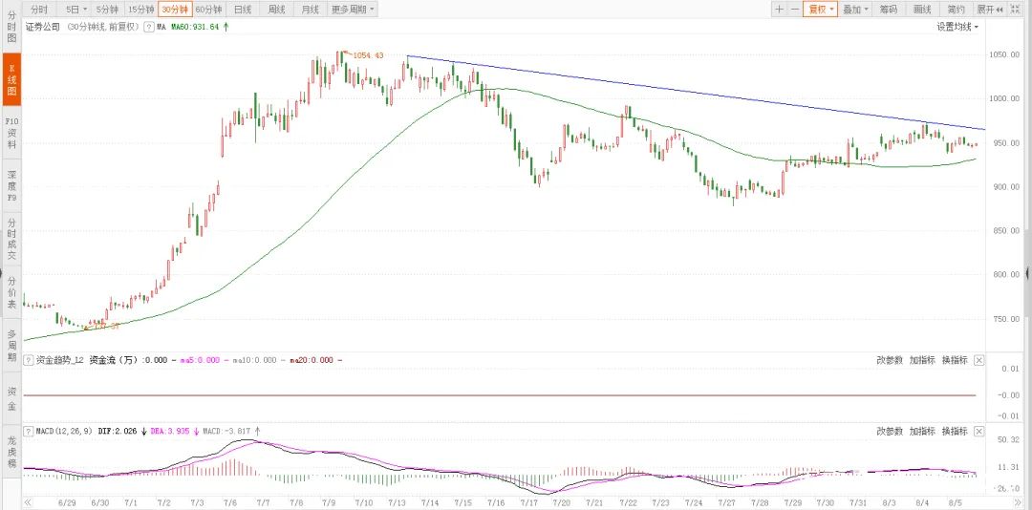Switch to 分时 timeframe tab
1032x510 pixels.
(39, 10)
